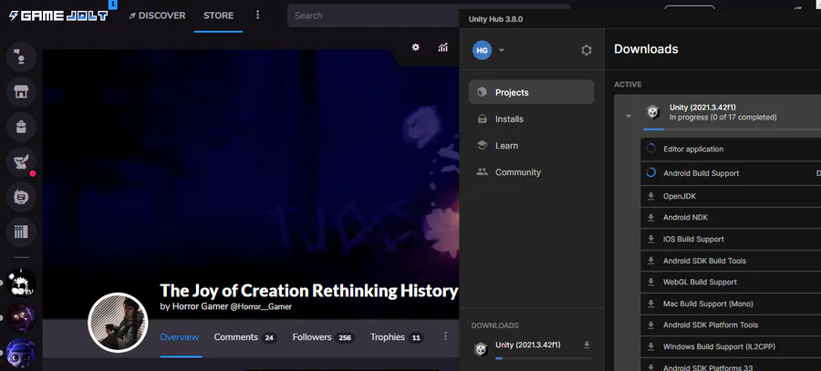The width and height of the screenshot is (821, 371).
Task: Click the Game Jolt logo
Action: 58,15
